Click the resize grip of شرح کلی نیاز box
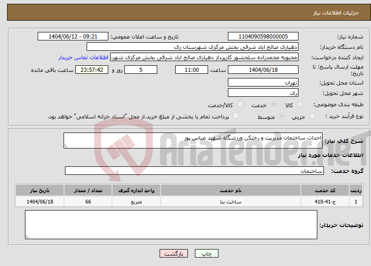371x266 pixels. coord(66,146)
